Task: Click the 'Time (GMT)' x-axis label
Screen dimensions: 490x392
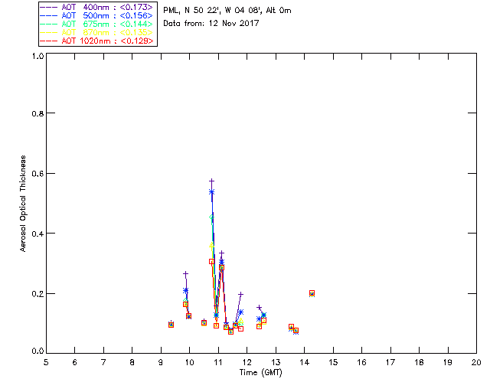Action: click(x=260, y=373)
